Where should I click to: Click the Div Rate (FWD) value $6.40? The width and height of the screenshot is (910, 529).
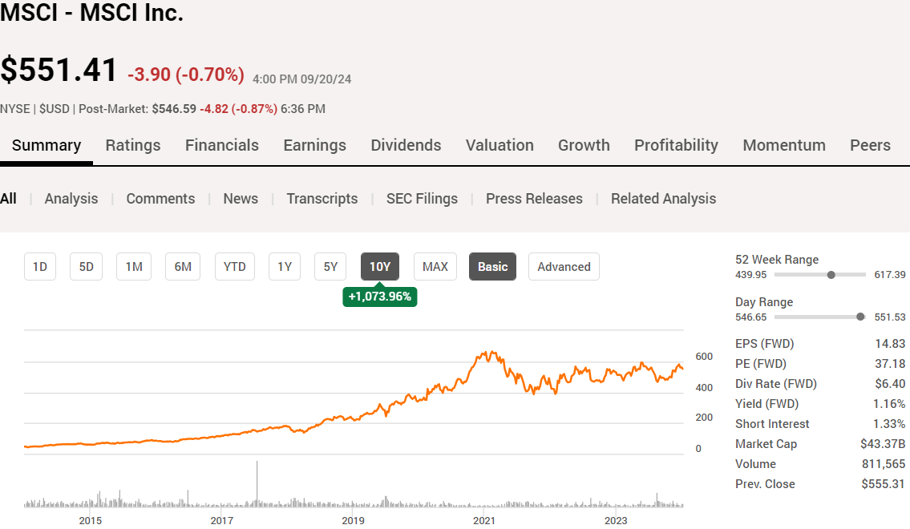point(890,384)
